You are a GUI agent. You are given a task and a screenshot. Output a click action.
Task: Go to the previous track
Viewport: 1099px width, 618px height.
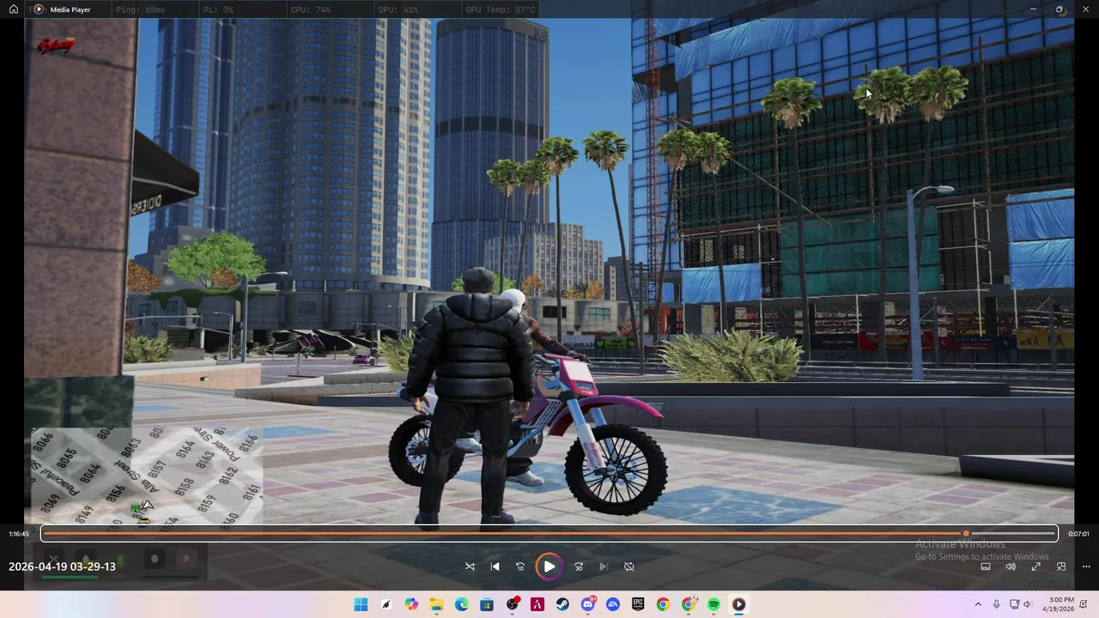pyautogui.click(x=495, y=566)
